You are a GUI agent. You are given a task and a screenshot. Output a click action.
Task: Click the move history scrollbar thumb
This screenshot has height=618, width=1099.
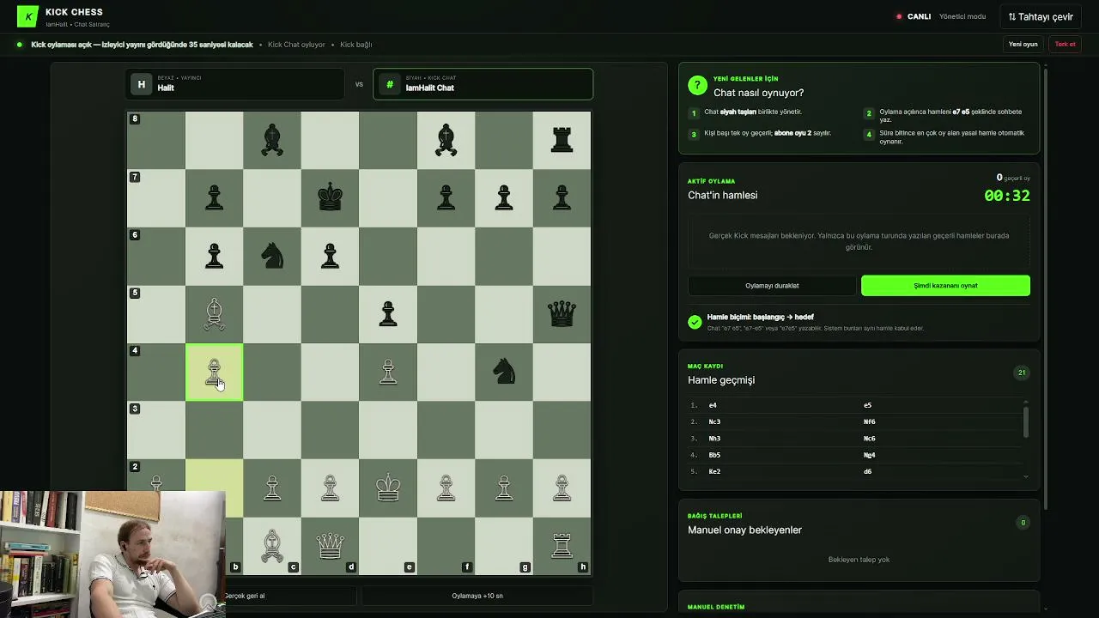(x=1025, y=422)
